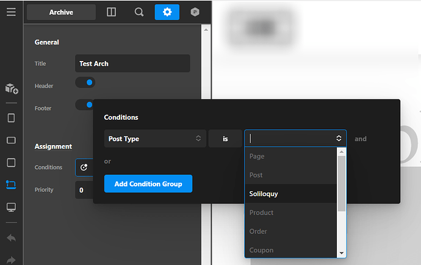421x265 pixels.
Task: Click the value dropdown arrows
Action: [x=339, y=139]
